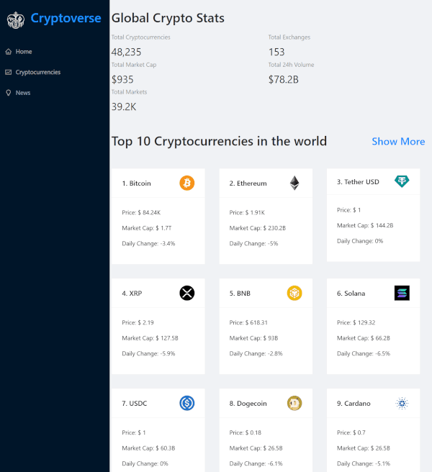Viewport: 432px width, 472px height.
Task: Open the 1. Bitcoin card title
Action: [x=137, y=183]
